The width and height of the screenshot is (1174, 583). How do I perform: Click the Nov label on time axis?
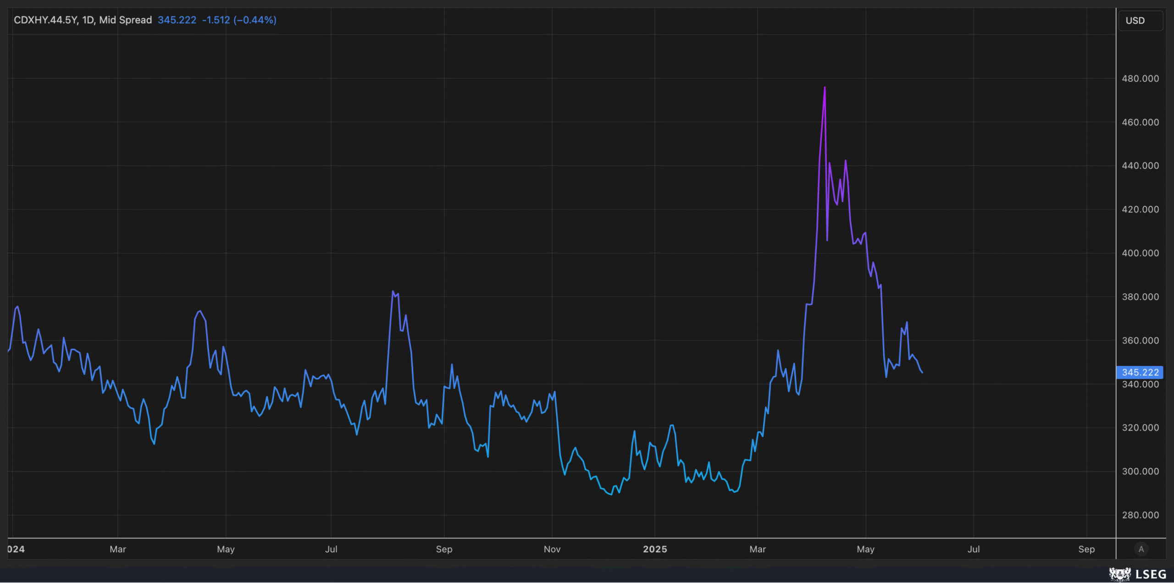coord(552,549)
